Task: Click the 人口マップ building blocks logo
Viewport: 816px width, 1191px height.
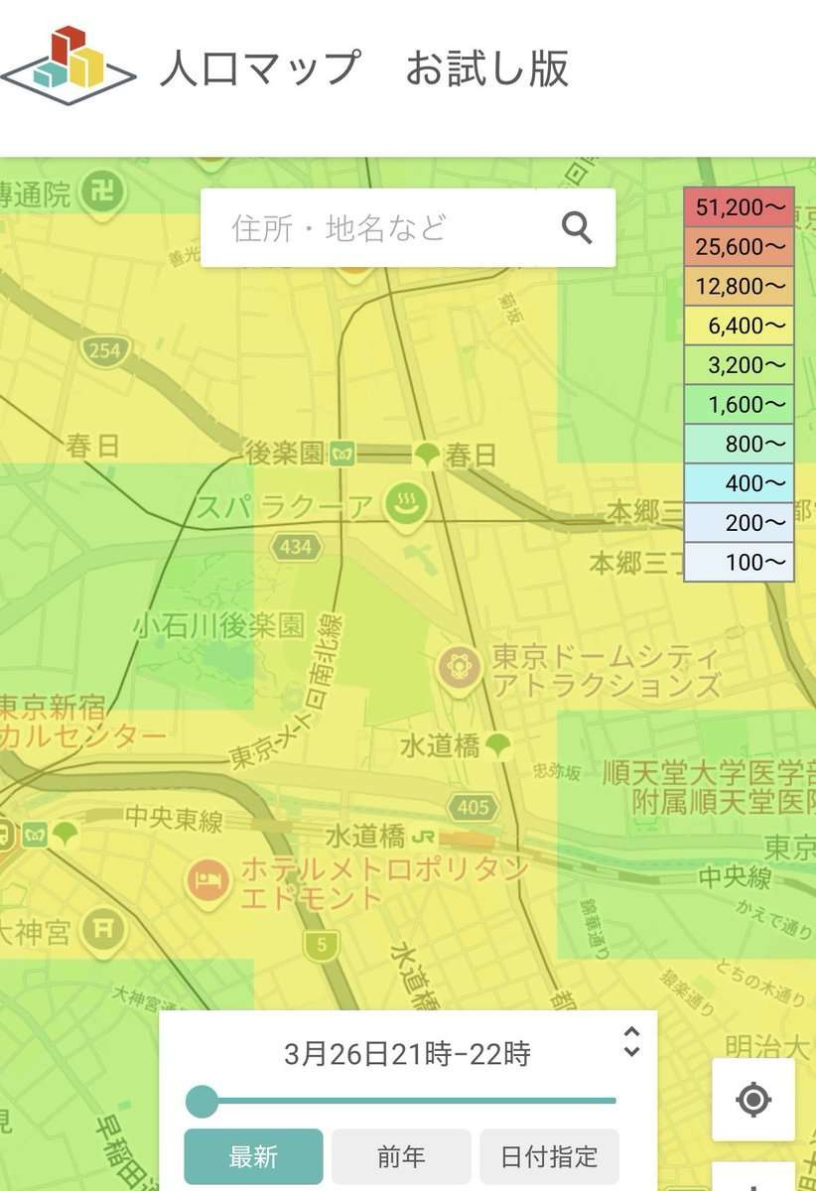Action: [68, 66]
